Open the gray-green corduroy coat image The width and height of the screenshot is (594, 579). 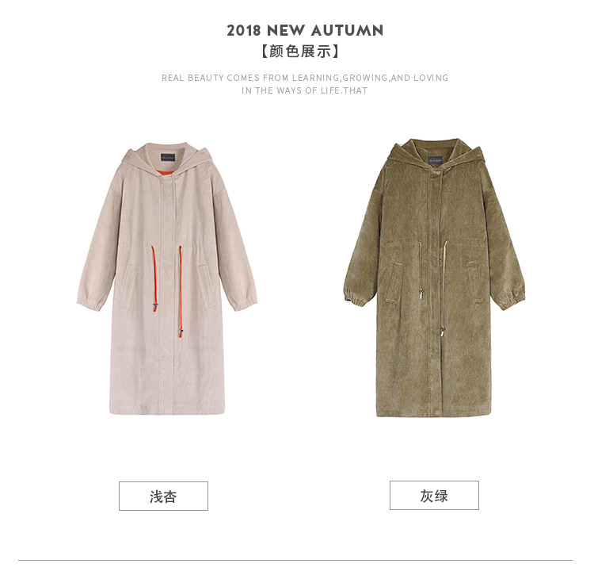tap(434, 278)
